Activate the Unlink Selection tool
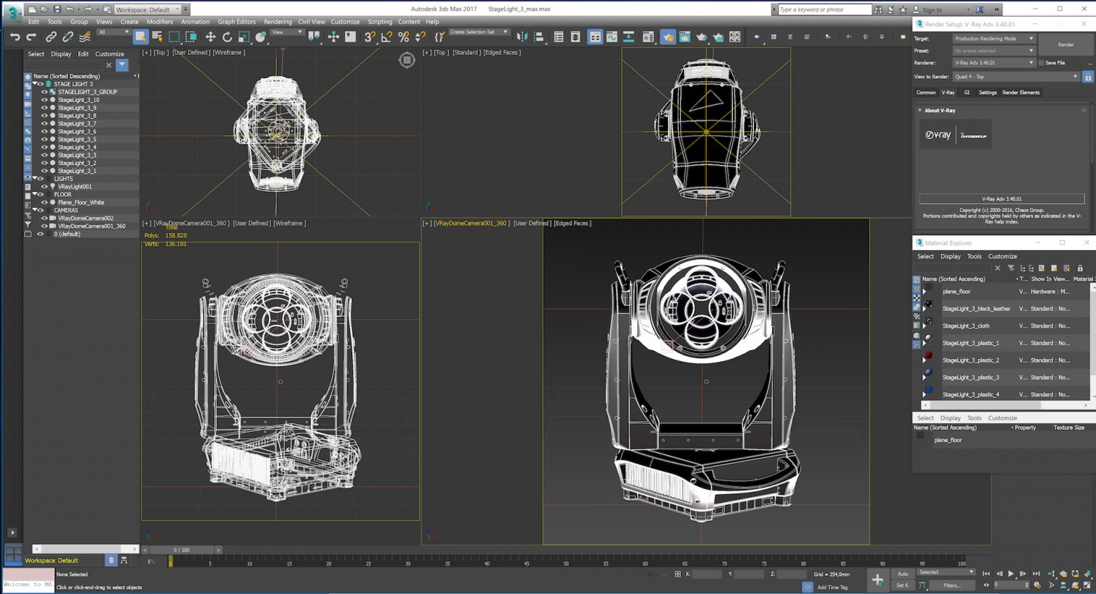Viewport: 1096px width, 594px height. click(68, 36)
